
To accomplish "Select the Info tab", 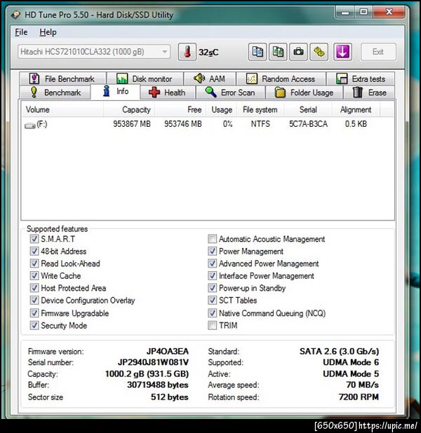I will click(x=115, y=91).
